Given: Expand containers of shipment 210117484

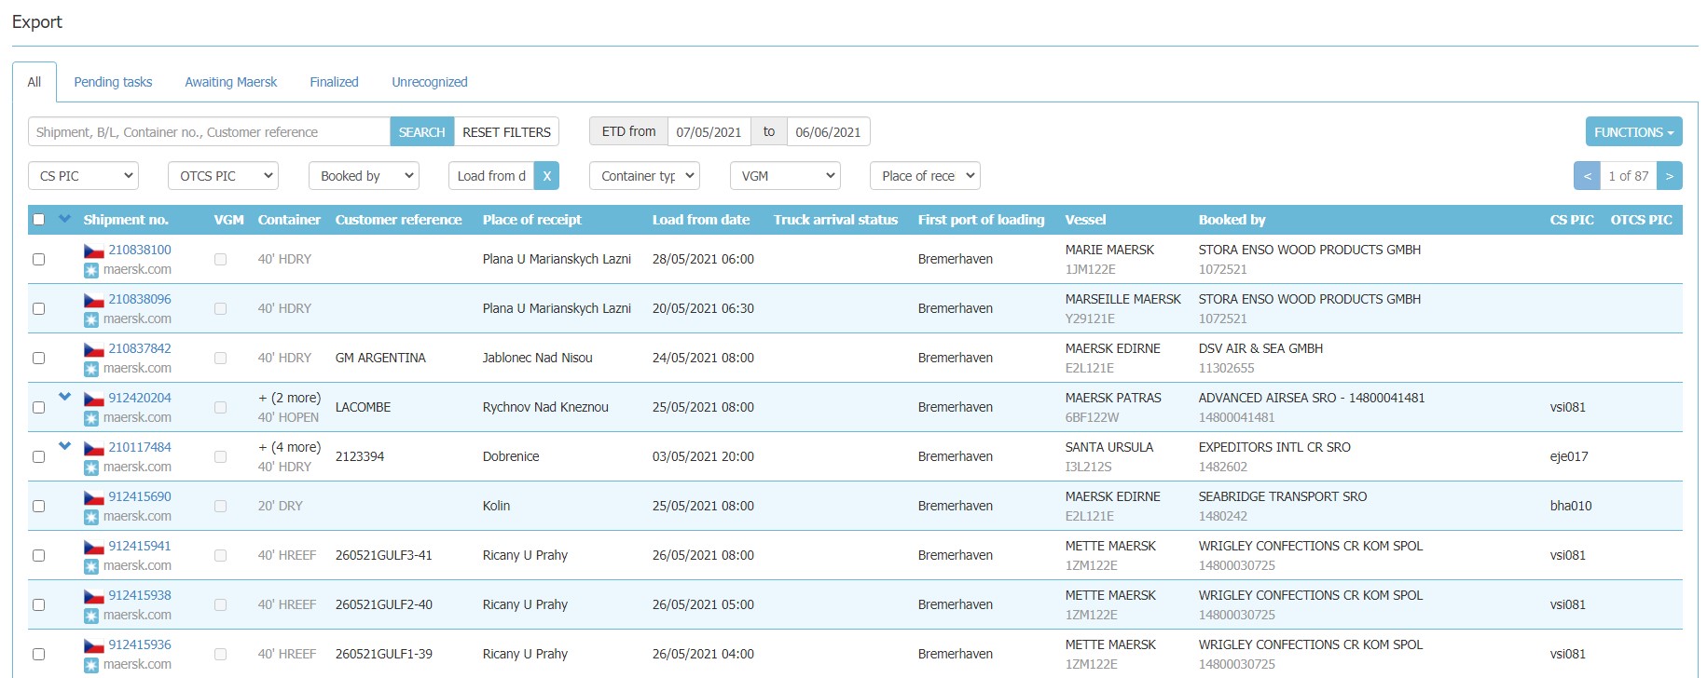Looking at the screenshot, I should click(64, 446).
